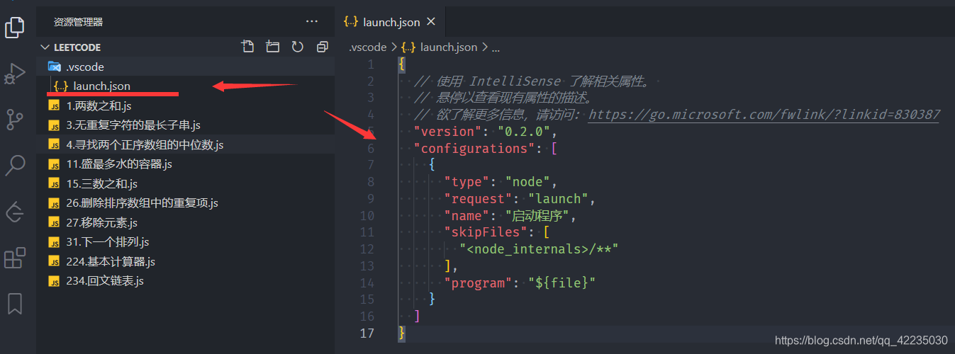955x354 pixels.
Task: Open the Explorer view in activity bar
Action: (15, 27)
